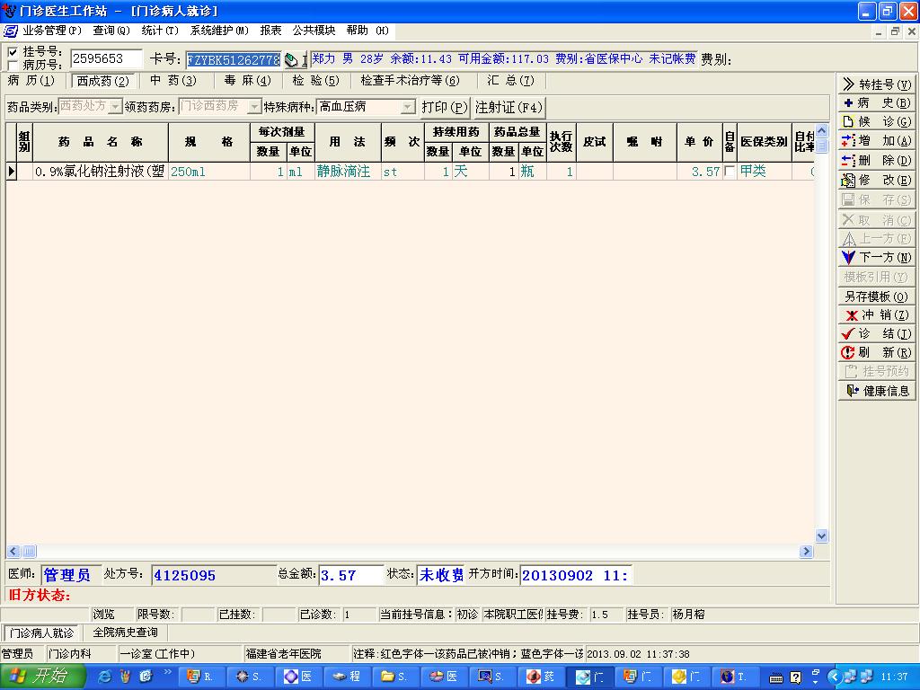Open 病史 medical history from sidebar
920x690 pixels.
click(x=876, y=103)
